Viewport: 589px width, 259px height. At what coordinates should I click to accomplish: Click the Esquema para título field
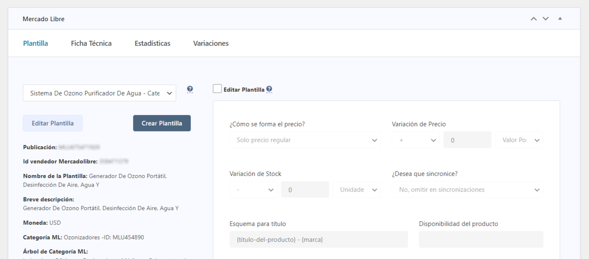coord(319,240)
